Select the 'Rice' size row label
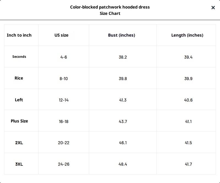Screen dimensions: 220x183 tap(19, 78)
